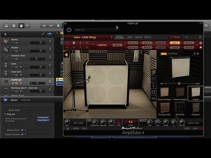Click the Delete preset button
The image size is (211, 158).
(x=147, y=37)
